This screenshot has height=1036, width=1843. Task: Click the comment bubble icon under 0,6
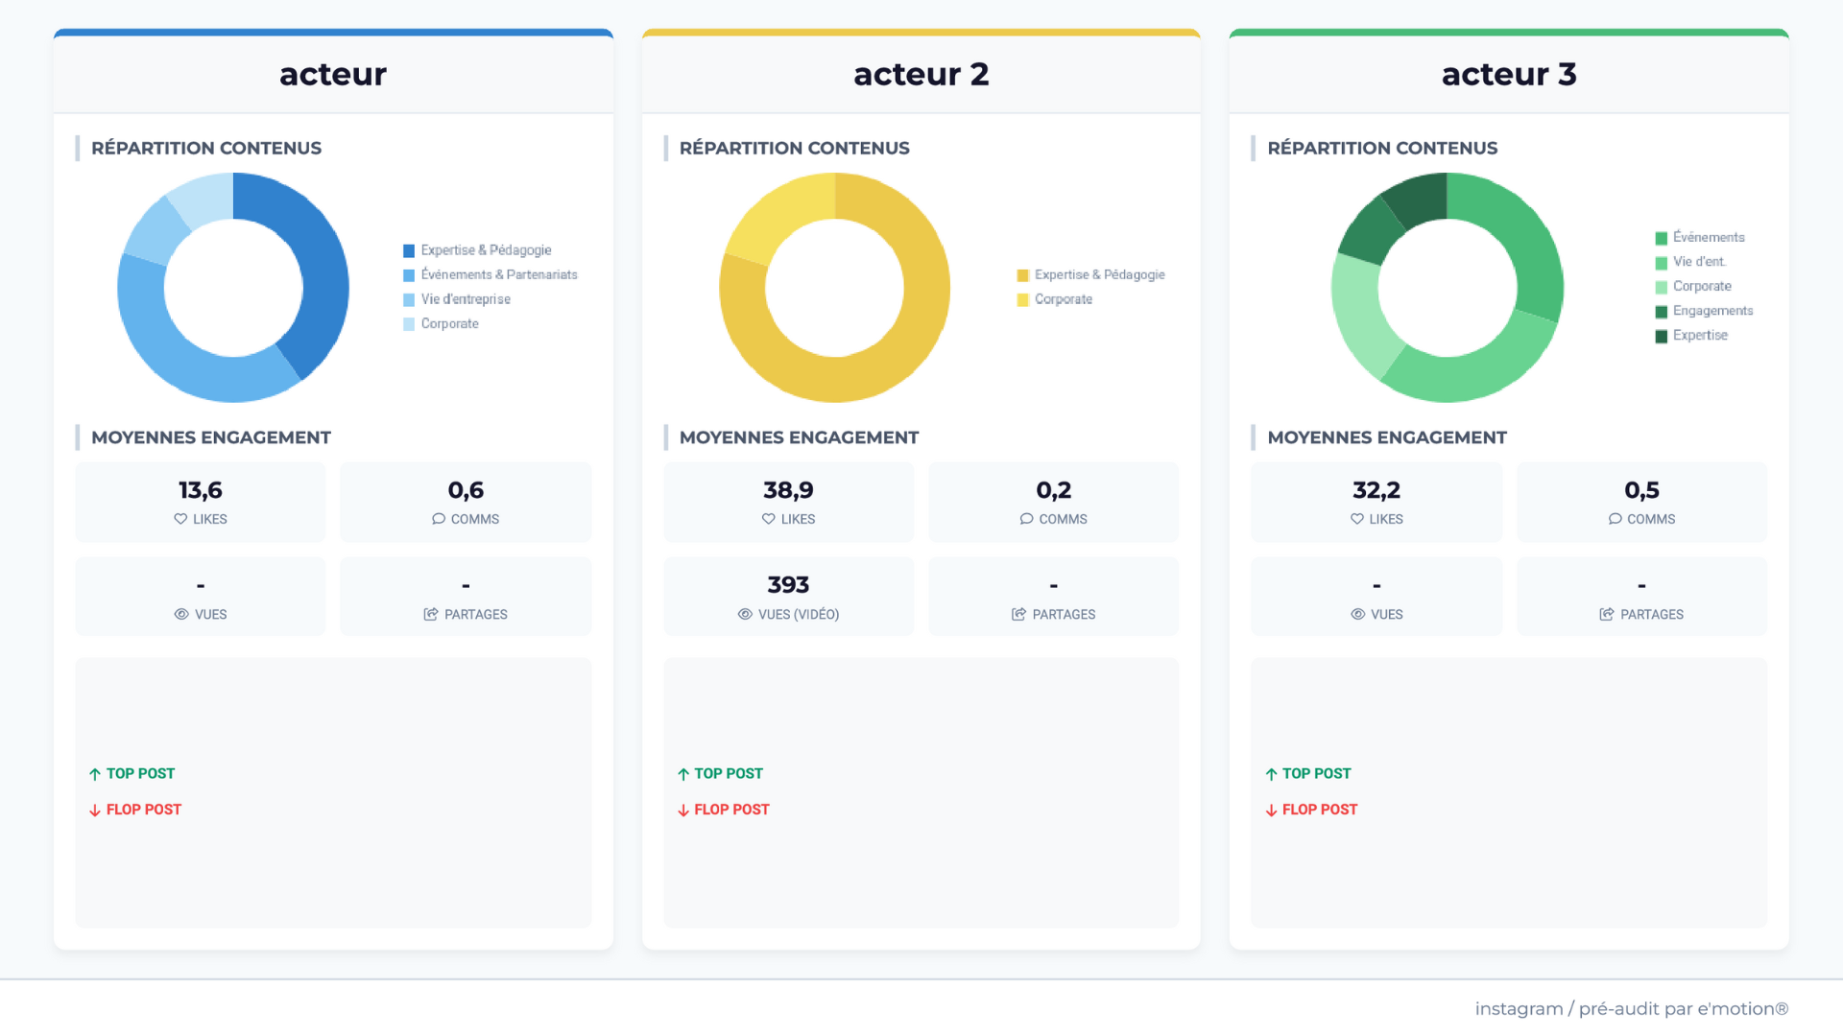click(439, 519)
